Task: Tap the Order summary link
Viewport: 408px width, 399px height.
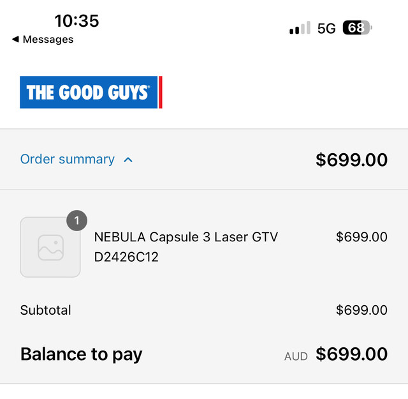Action: (x=68, y=159)
